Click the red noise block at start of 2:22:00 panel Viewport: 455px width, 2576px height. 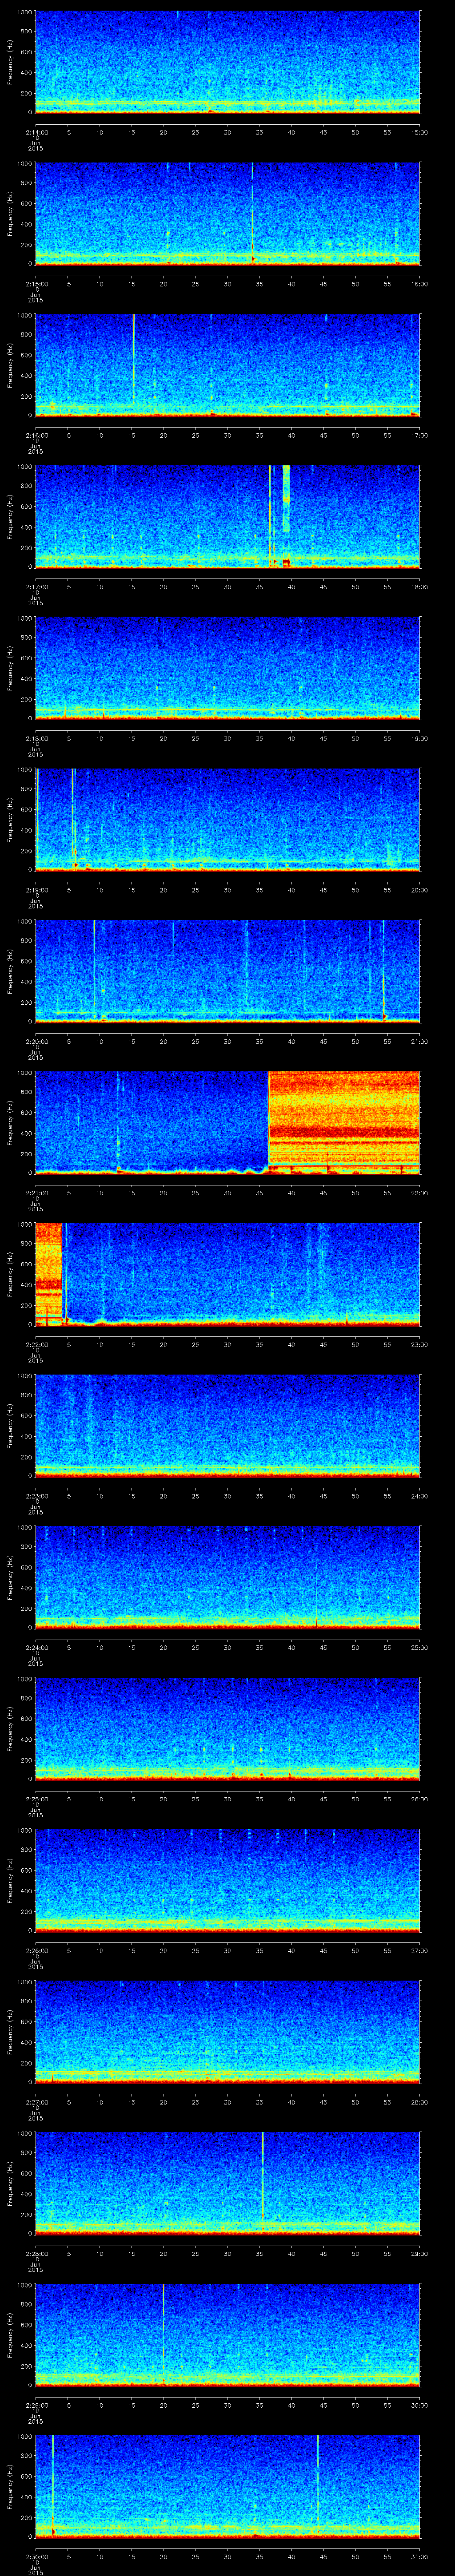[x=49, y=1274]
